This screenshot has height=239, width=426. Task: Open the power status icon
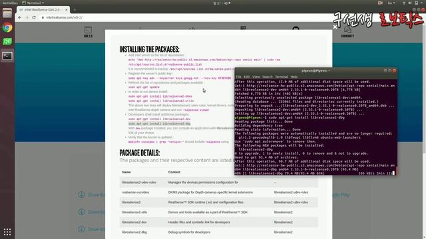[x=417, y=3]
